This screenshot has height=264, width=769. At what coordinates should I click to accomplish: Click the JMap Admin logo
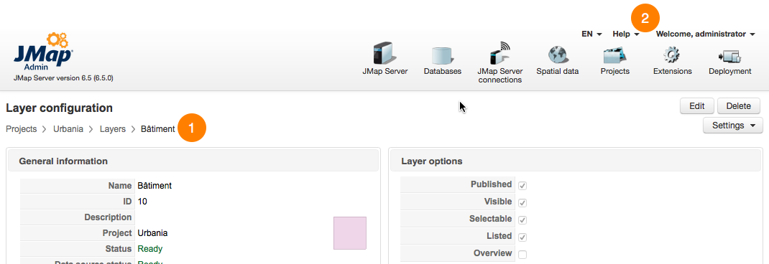pos(44,53)
